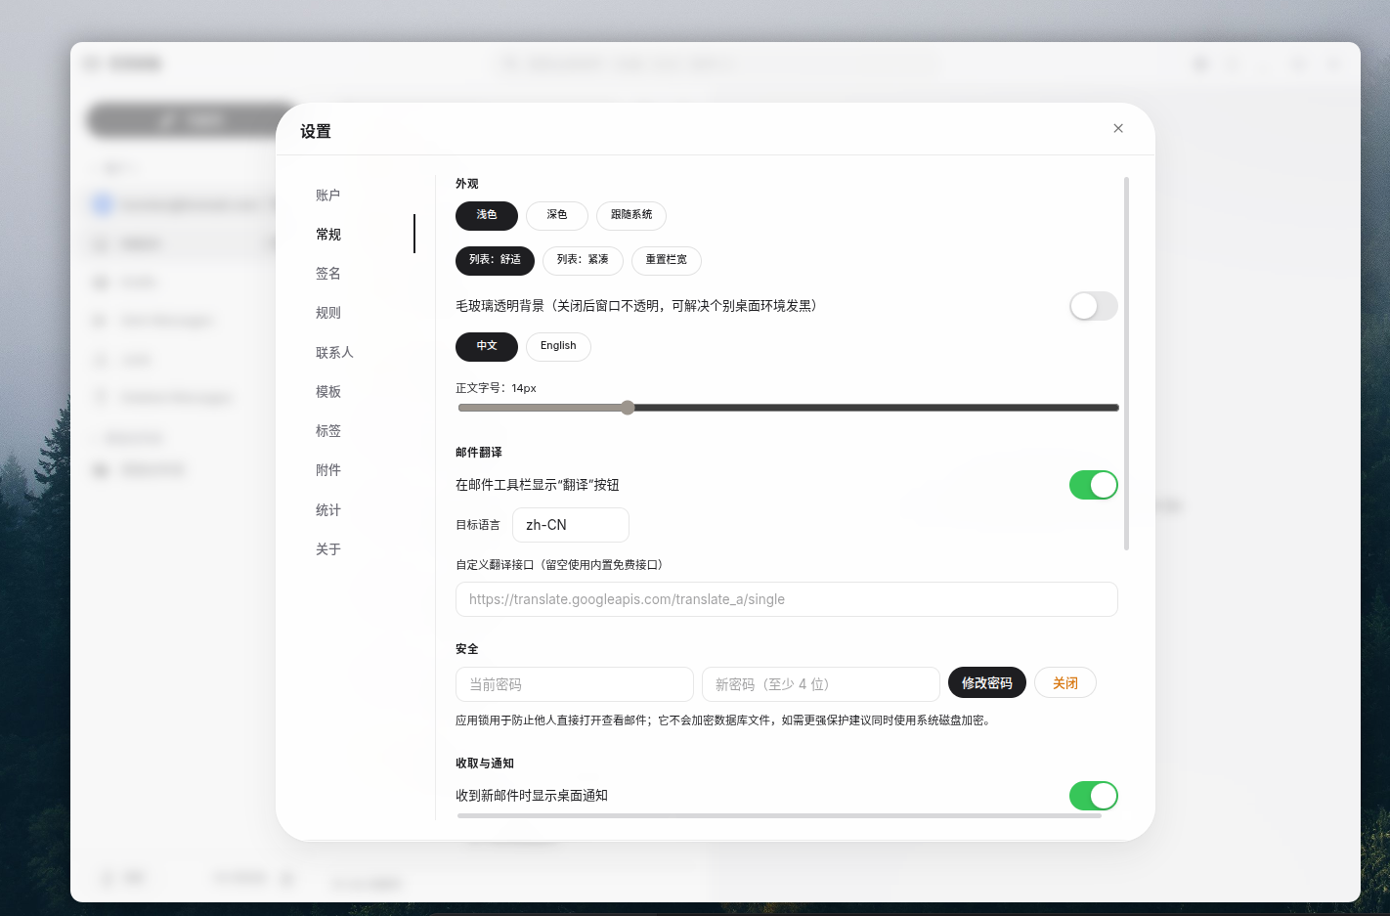Choose the 浅色 appearance theme
The image size is (1390, 916).
click(487, 215)
